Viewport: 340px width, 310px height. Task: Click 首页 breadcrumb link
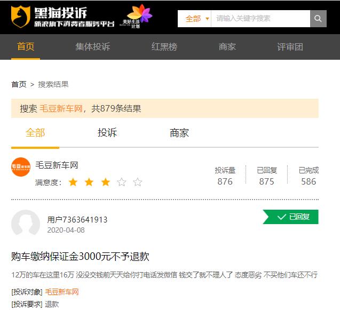pyautogui.click(x=19, y=84)
